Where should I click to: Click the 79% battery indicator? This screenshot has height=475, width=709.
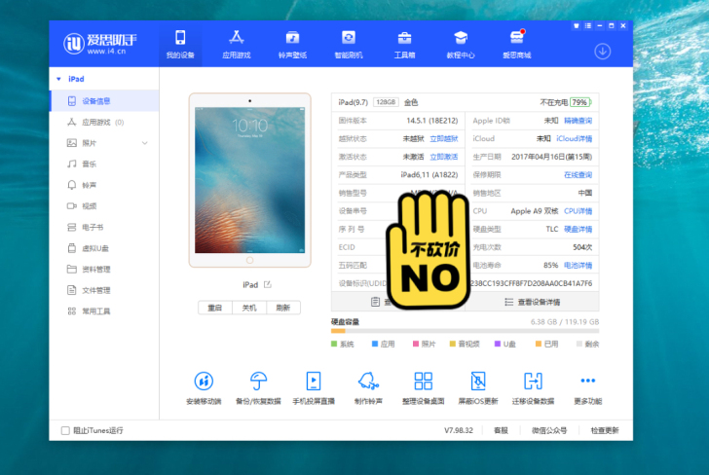pos(580,102)
